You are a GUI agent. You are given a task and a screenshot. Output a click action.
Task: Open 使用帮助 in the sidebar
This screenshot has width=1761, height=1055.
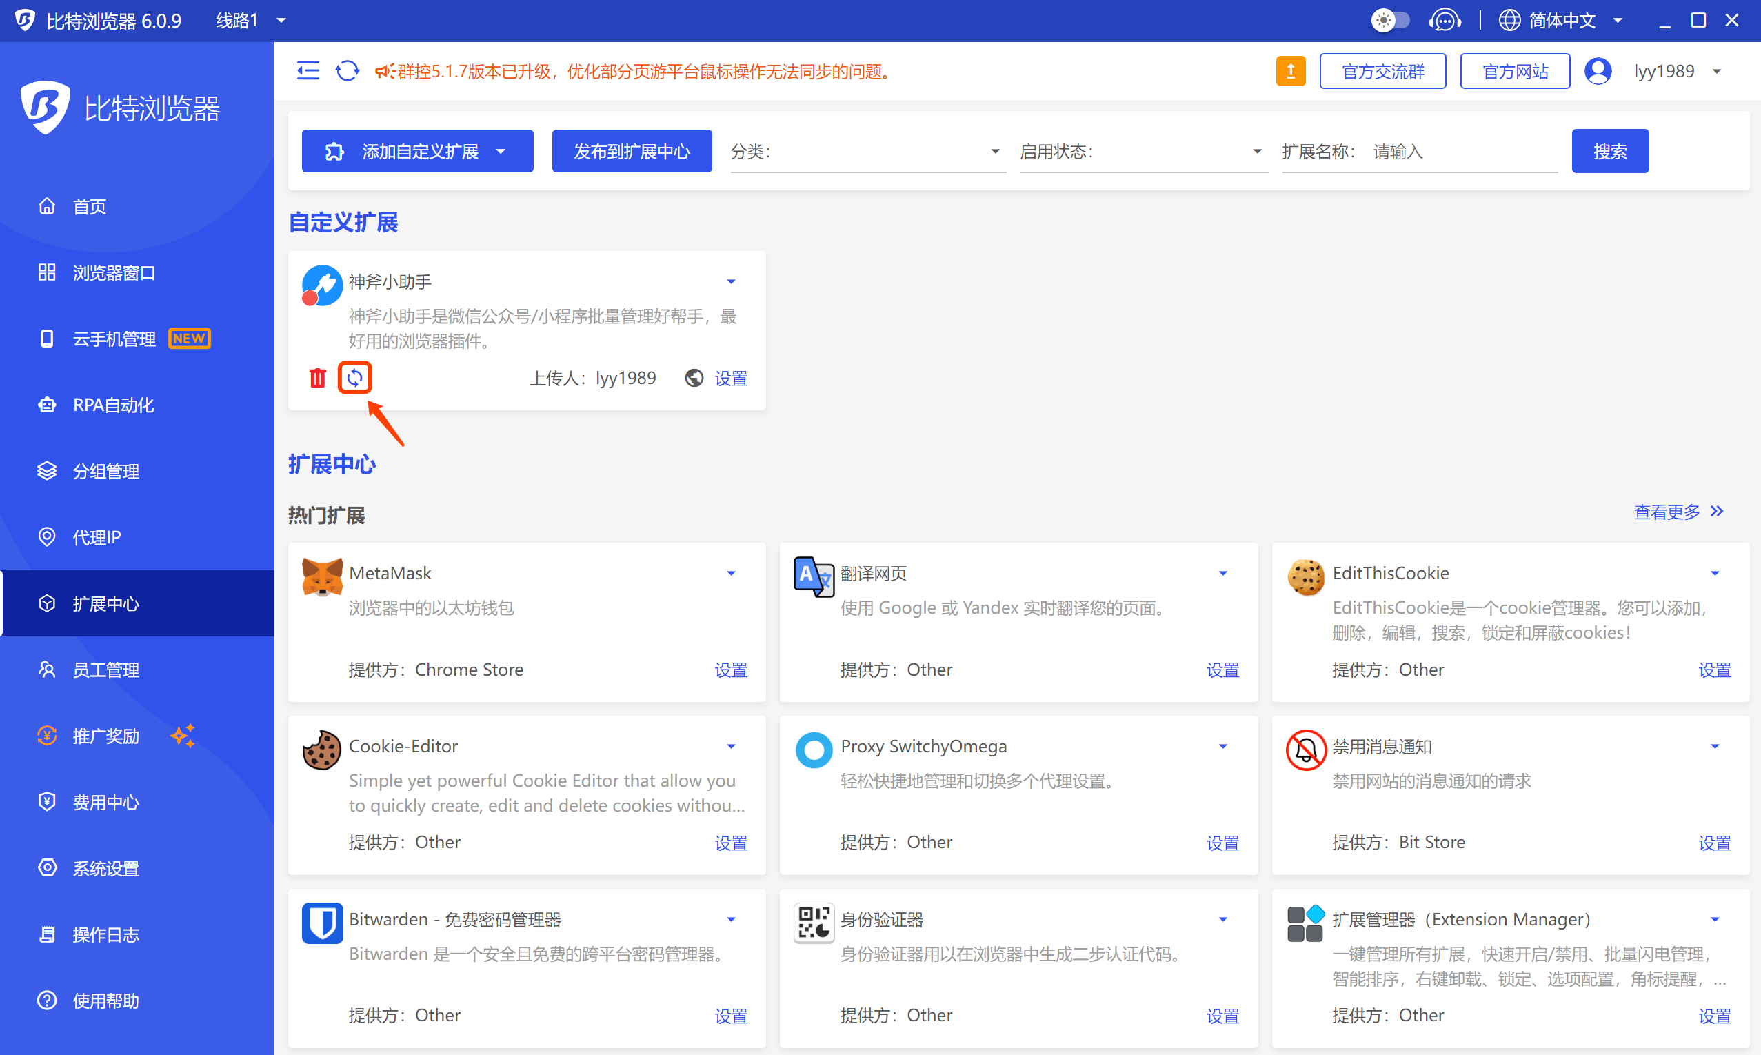pos(137,1001)
